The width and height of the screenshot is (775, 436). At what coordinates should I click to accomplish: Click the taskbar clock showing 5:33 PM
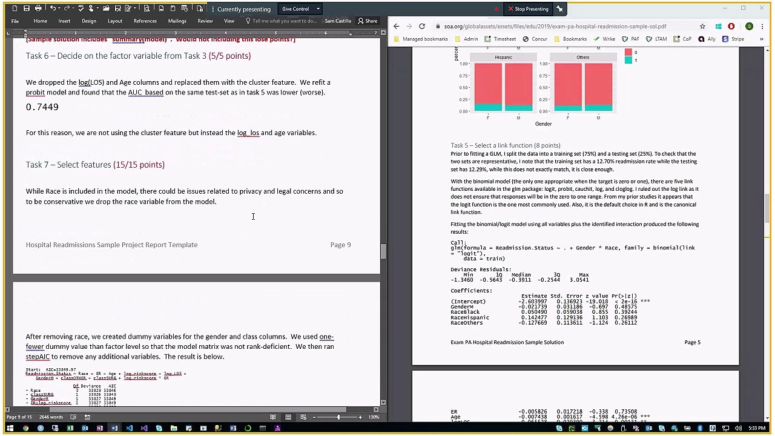click(756, 428)
